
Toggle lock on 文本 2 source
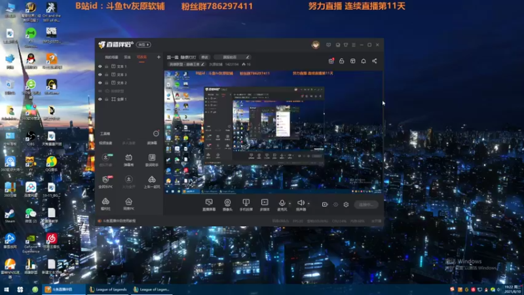point(107,83)
